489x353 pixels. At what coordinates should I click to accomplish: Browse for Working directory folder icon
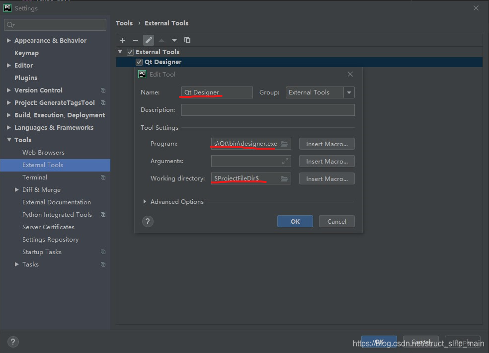[284, 178]
